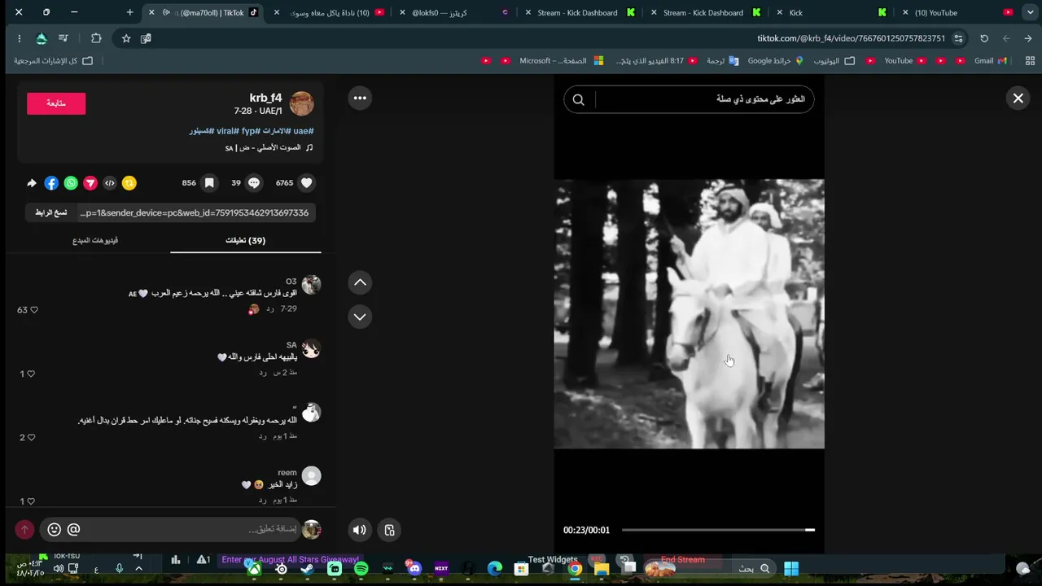Like the comment by O3
The height and width of the screenshot is (586, 1042).
click(33, 310)
